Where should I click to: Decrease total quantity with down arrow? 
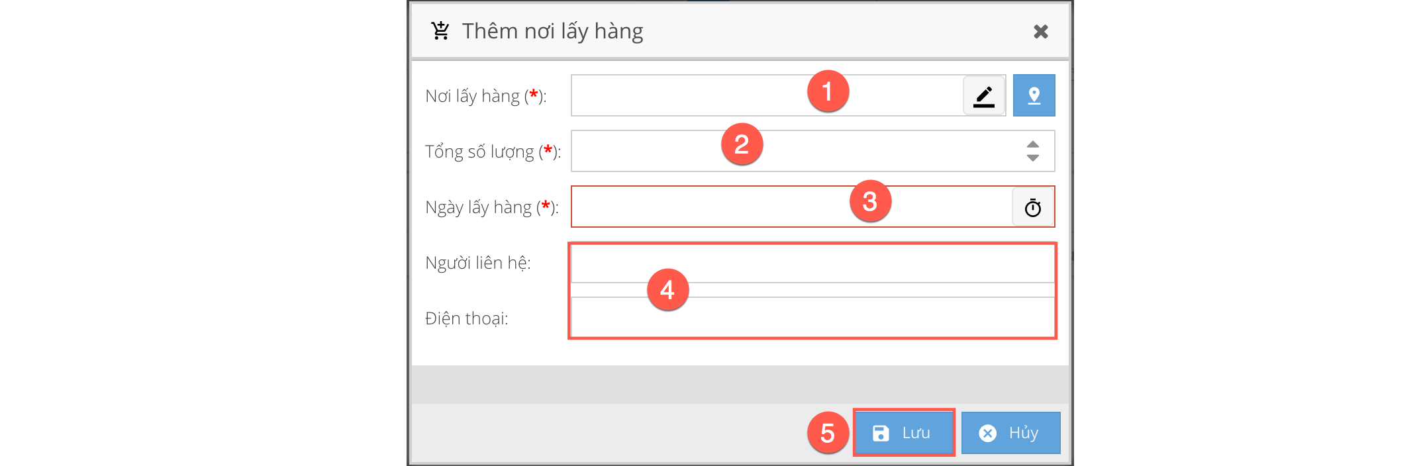[1032, 158]
